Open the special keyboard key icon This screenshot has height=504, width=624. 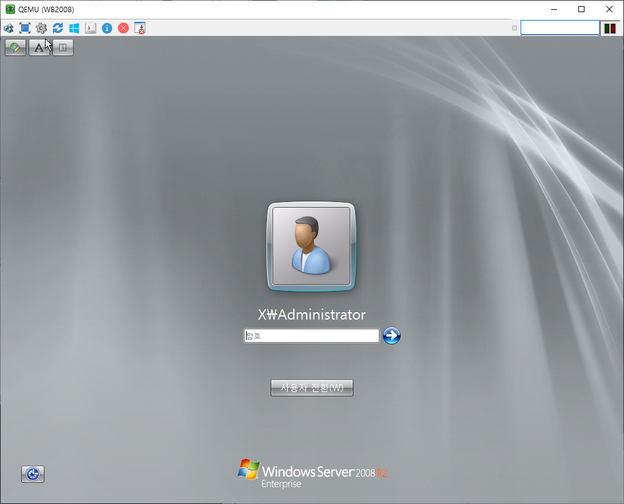[91, 28]
